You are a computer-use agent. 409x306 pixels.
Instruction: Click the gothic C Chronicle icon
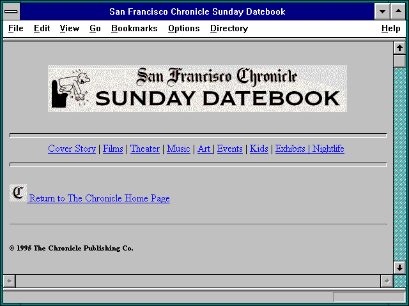[18, 193]
